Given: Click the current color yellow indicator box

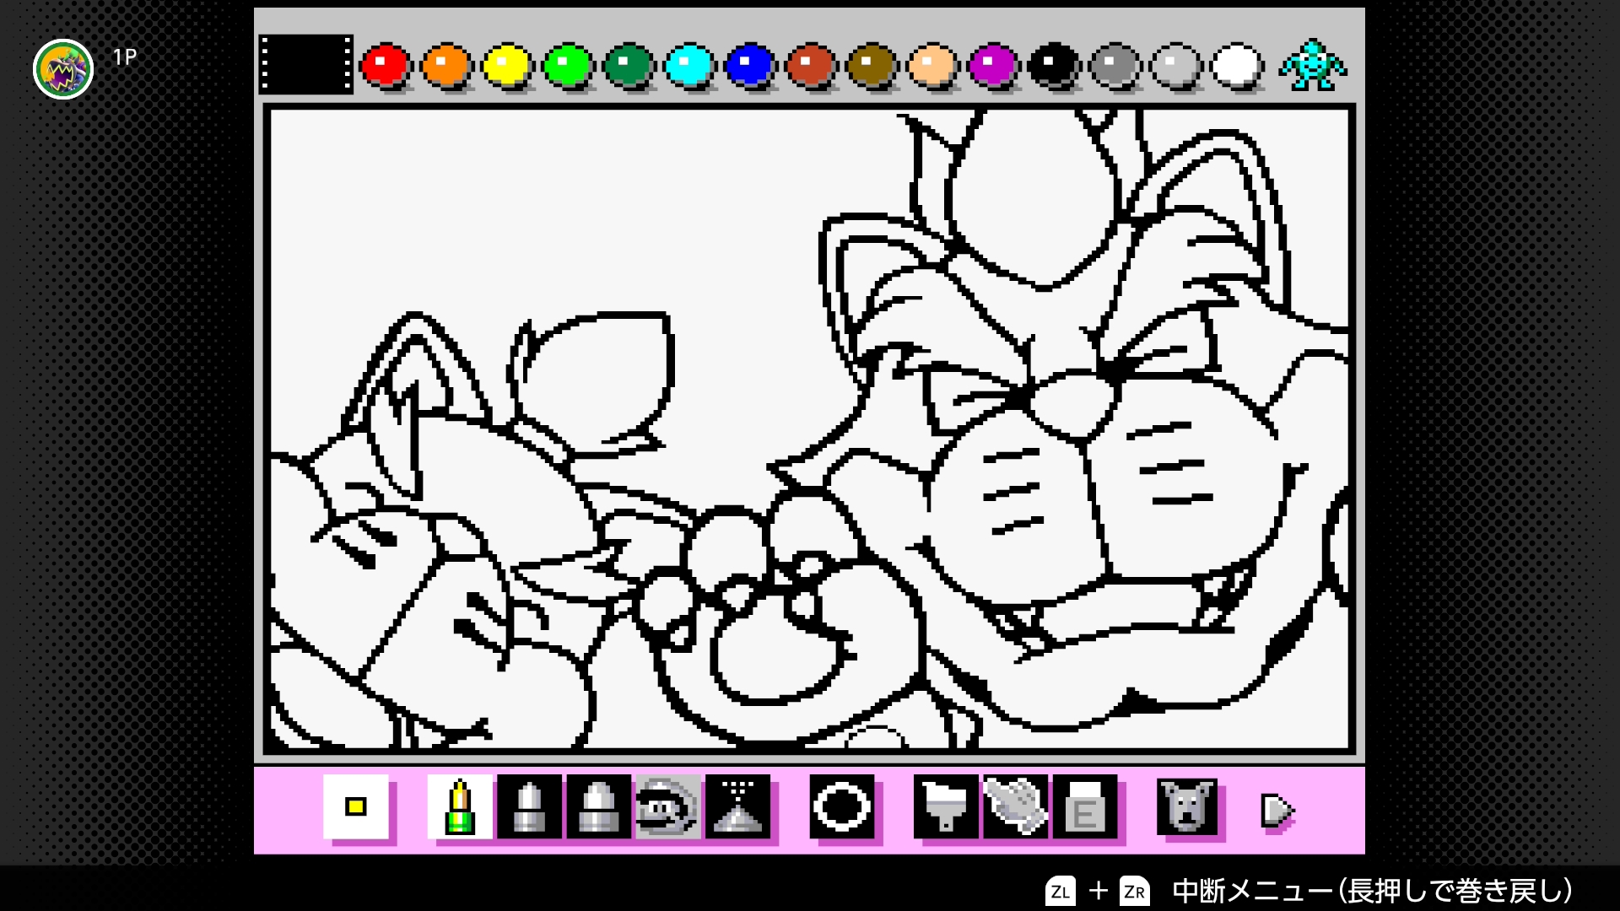Looking at the screenshot, I should pyautogui.click(x=356, y=807).
